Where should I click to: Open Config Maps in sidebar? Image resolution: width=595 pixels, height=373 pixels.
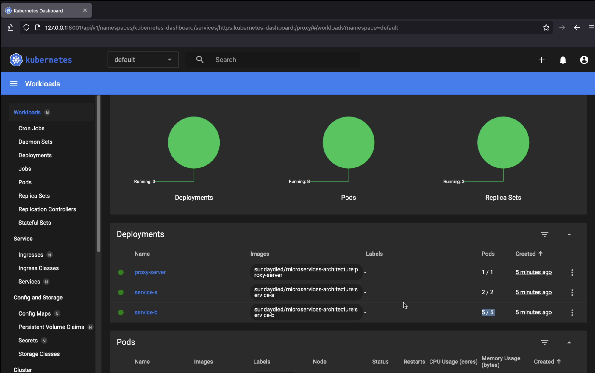pos(35,313)
